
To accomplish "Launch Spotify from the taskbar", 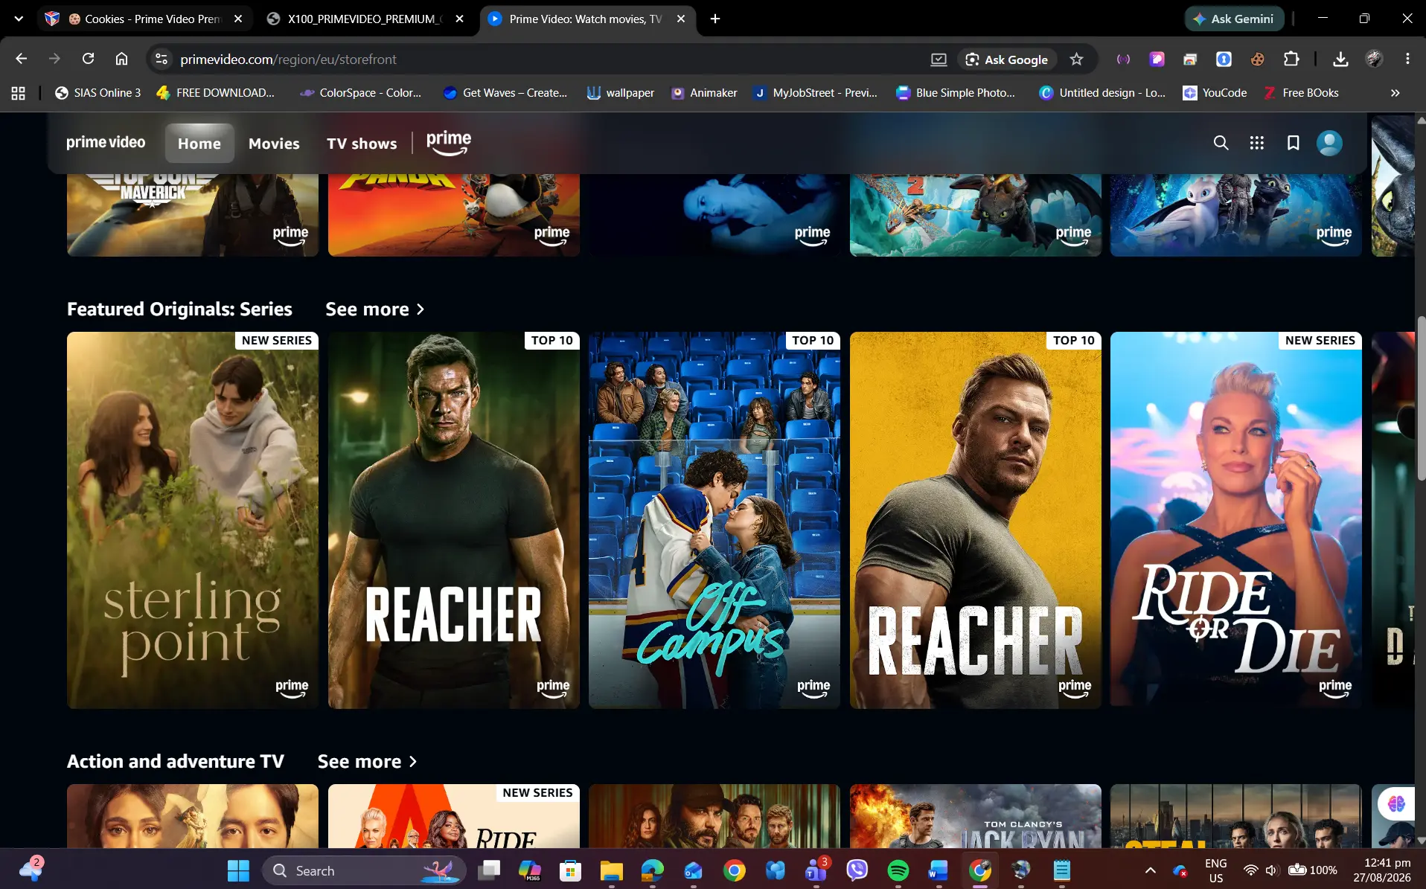I will pos(898,870).
